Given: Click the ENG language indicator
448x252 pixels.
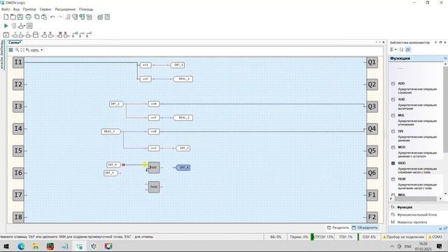Looking at the screenshot, I should pyautogui.click(x=407, y=246).
